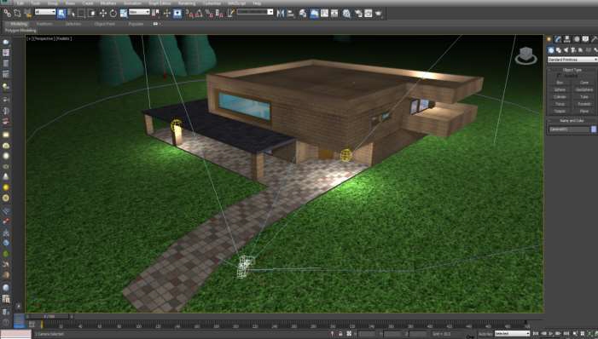Click the Plane primitive button
The image size is (598, 339).
pos(584,112)
